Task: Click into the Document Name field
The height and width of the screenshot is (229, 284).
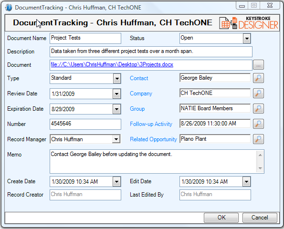Action: point(85,38)
